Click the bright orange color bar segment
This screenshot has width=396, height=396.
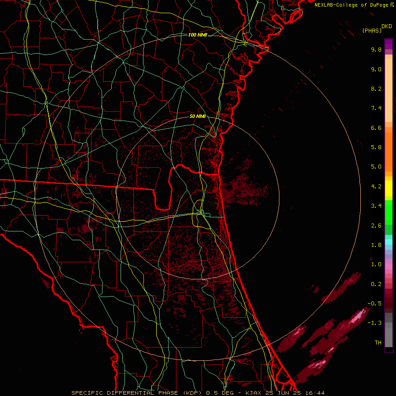click(x=389, y=152)
